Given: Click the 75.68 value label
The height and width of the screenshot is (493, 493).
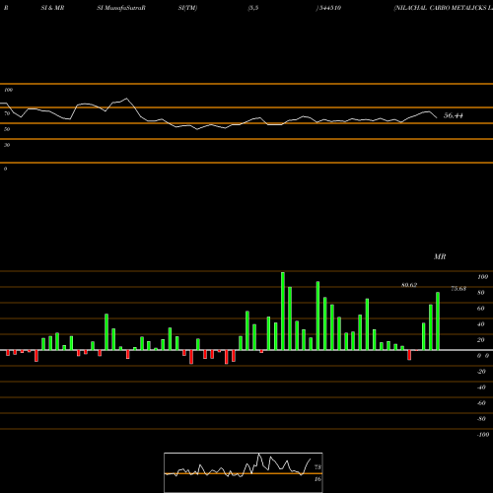Looking at the screenshot, I should 458,289.
